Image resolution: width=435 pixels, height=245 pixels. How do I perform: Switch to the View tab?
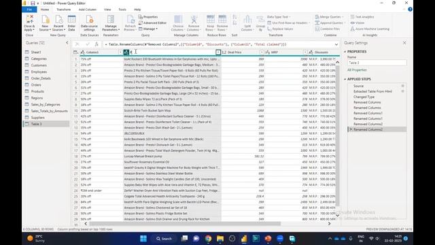(107, 10)
